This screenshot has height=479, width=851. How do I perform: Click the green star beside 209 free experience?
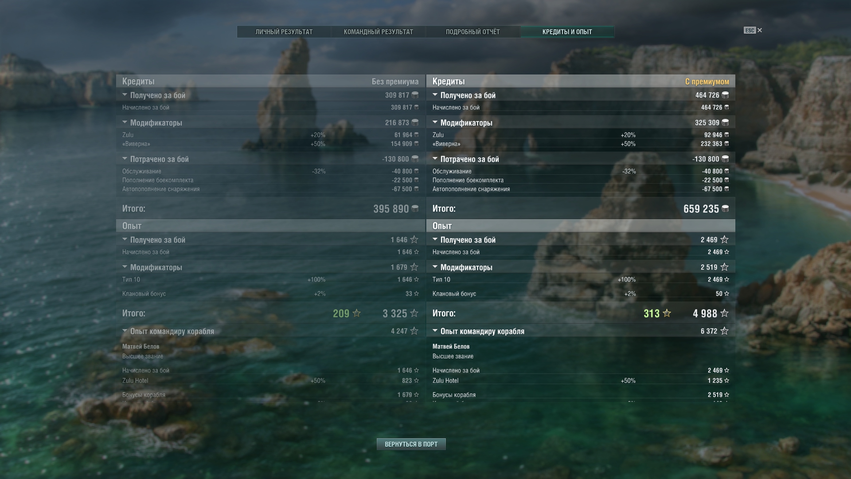pos(356,313)
